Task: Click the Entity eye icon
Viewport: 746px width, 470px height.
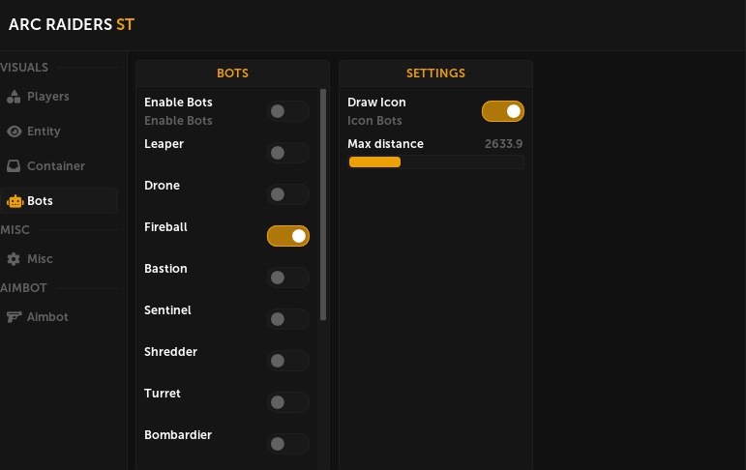Action: point(14,132)
